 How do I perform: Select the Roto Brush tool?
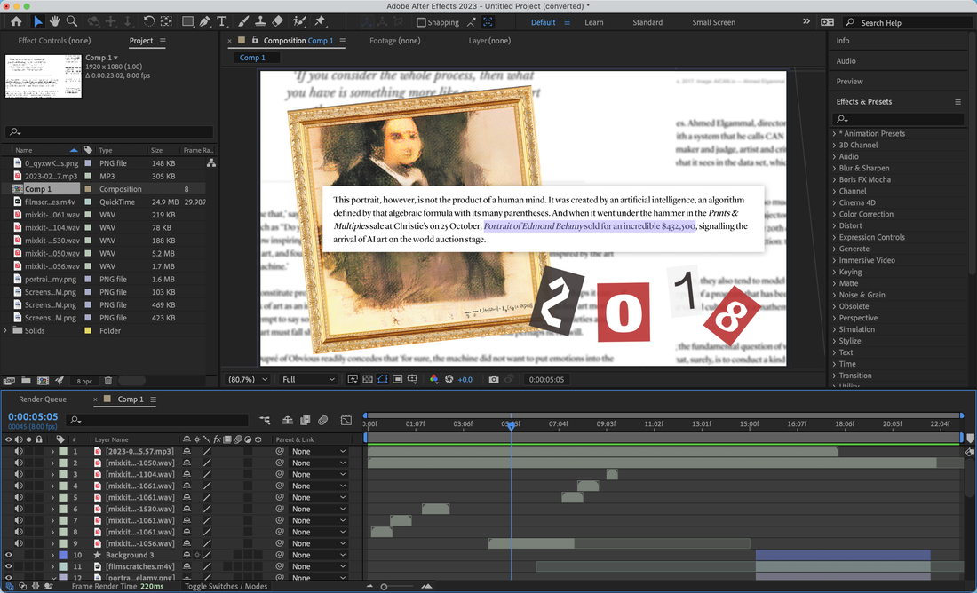click(299, 21)
